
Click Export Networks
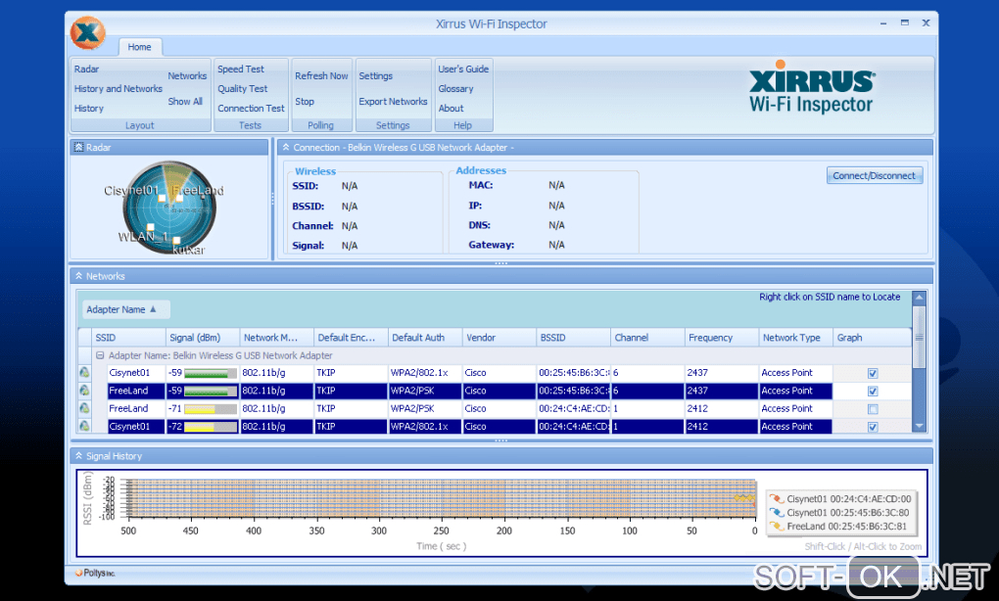[393, 101]
